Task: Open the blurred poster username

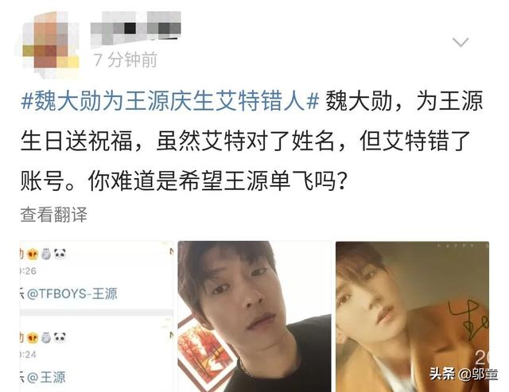Action: 136,29
